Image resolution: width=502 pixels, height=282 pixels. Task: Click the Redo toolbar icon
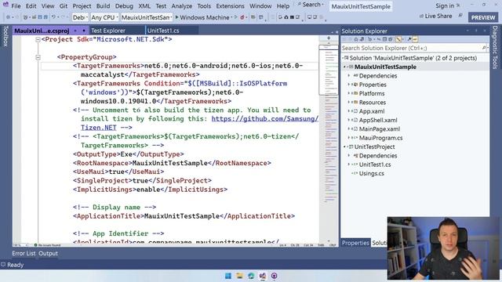[63, 17]
